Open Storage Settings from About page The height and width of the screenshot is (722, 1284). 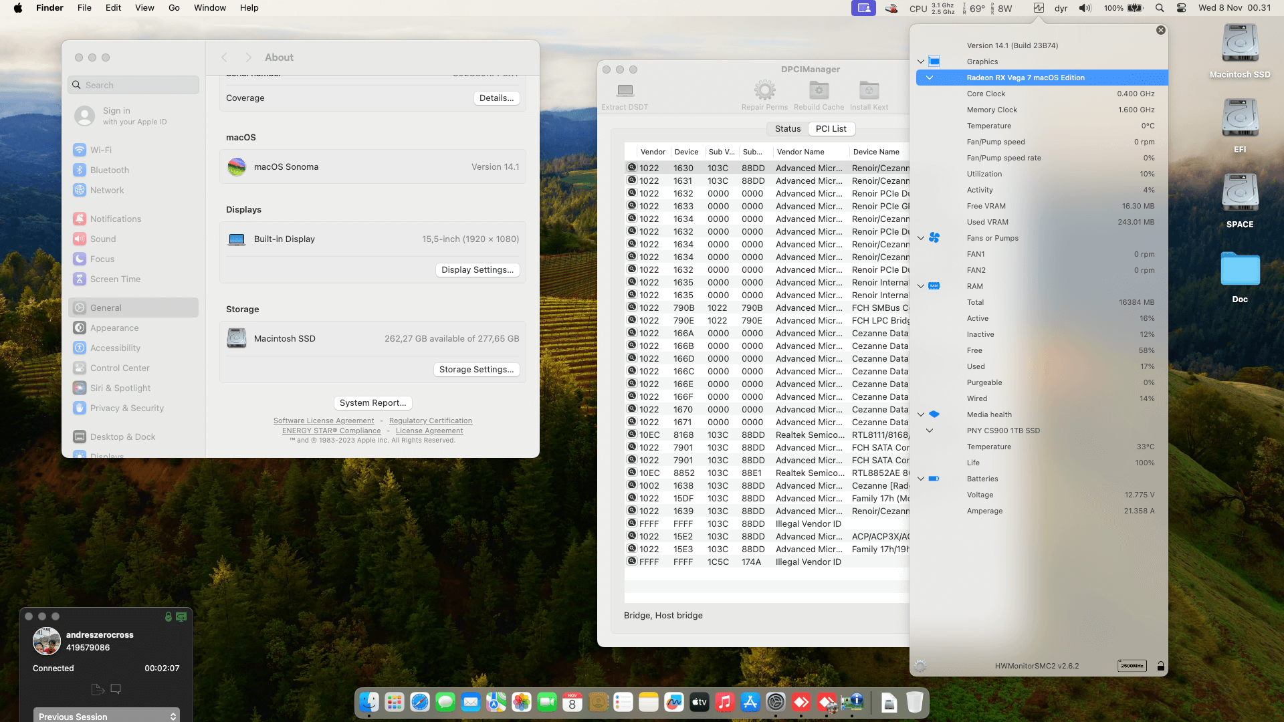pos(476,370)
